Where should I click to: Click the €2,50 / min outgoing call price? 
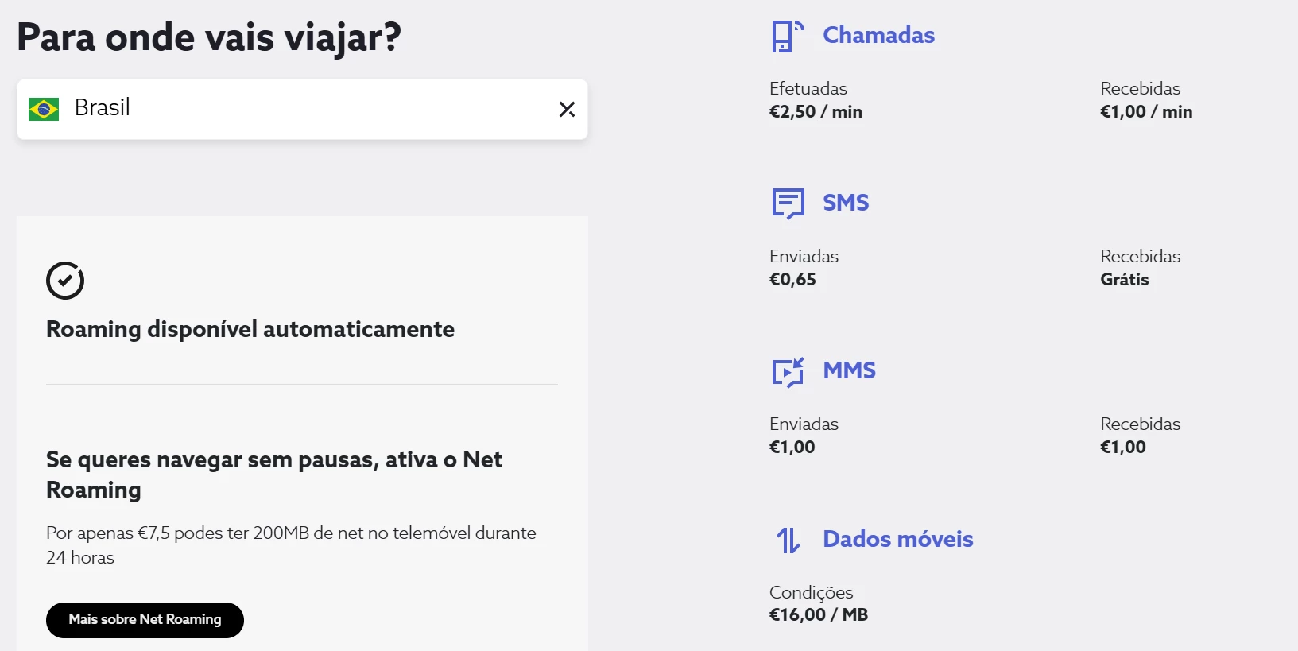click(x=816, y=112)
